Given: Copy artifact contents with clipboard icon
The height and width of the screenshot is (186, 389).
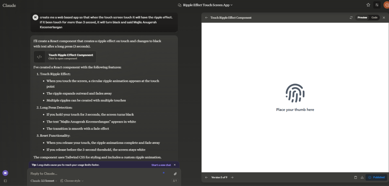Looking at the screenshot, I should tap(356, 177).
